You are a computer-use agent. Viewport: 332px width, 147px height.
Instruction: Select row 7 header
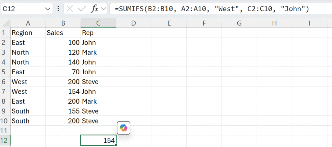click(x=5, y=91)
